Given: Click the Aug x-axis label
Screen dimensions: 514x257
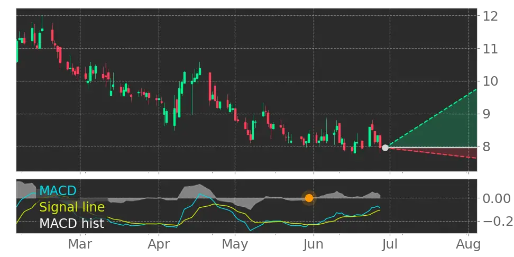Looking at the screenshot, I should click(469, 245).
